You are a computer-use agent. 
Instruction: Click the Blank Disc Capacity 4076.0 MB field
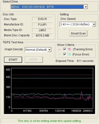pyautogui.click(x=42, y=36)
